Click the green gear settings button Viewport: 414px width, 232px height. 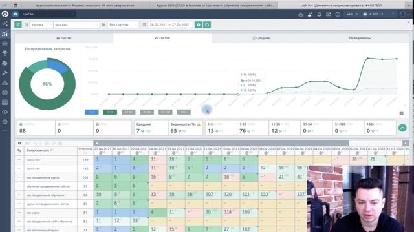(x=199, y=24)
